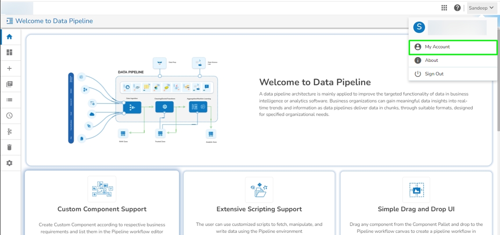This screenshot has height=235, width=500.
Task: Open the clock scheduler icon in the sidebar
Action: click(10, 116)
